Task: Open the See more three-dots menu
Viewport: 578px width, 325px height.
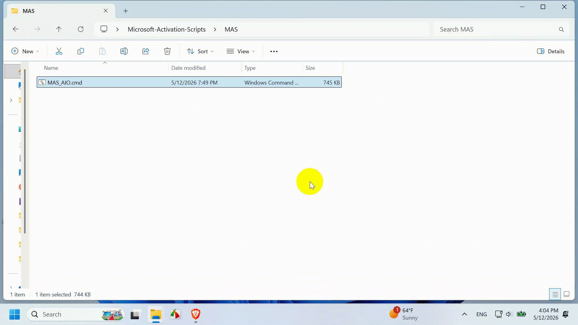Action: 274,51
